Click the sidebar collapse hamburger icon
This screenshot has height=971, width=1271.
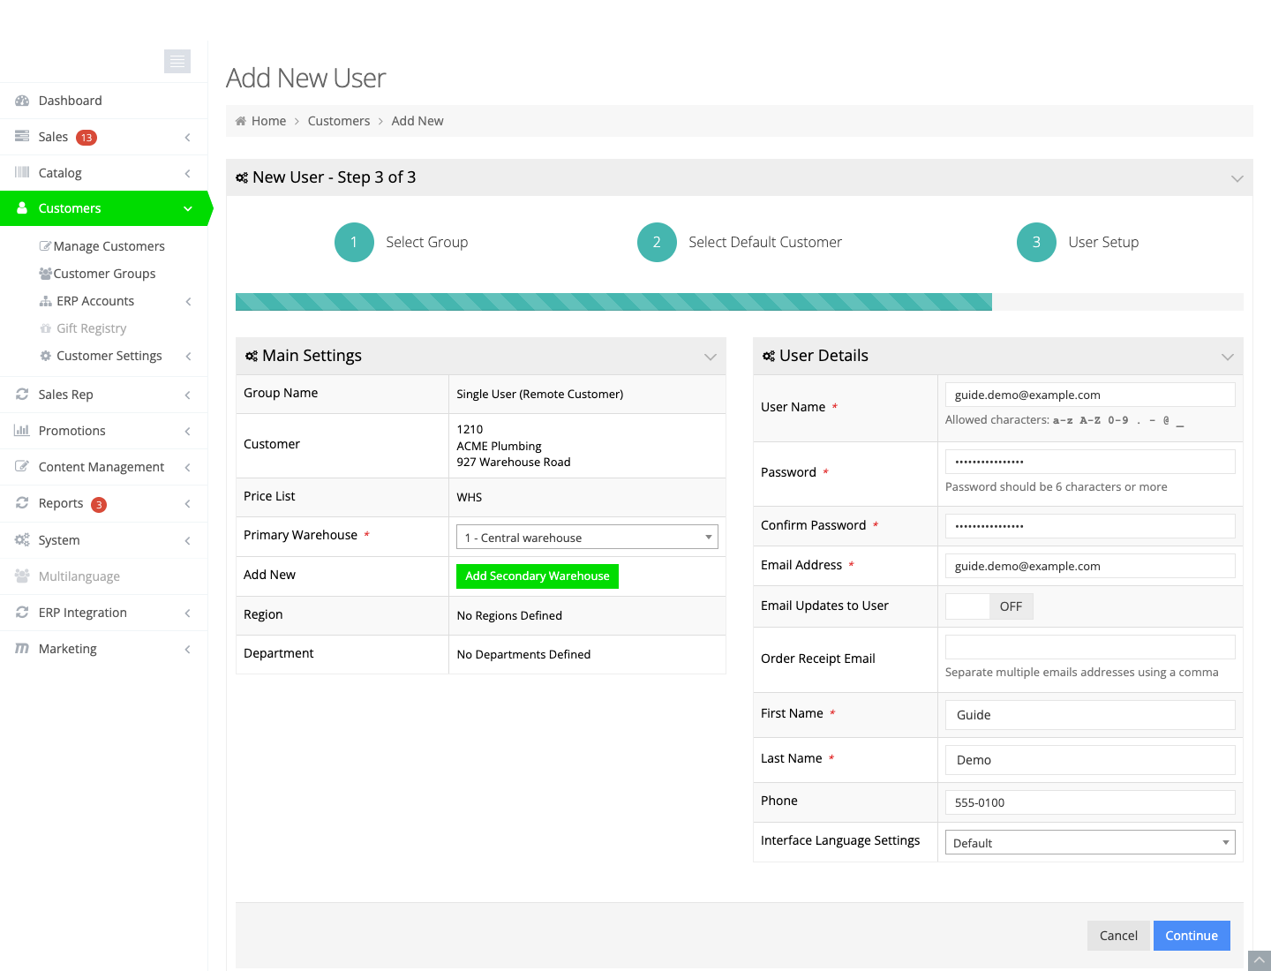click(x=177, y=61)
